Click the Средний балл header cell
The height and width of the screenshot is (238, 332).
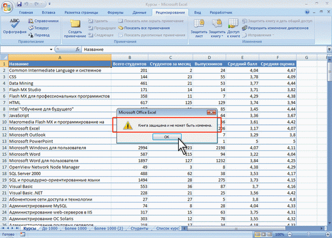click(x=242, y=64)
